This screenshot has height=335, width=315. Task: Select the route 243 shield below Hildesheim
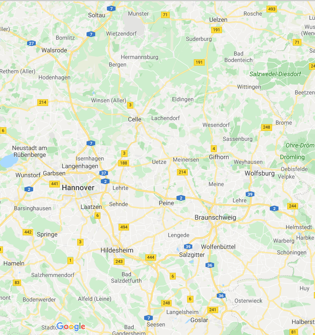[119, 261]
